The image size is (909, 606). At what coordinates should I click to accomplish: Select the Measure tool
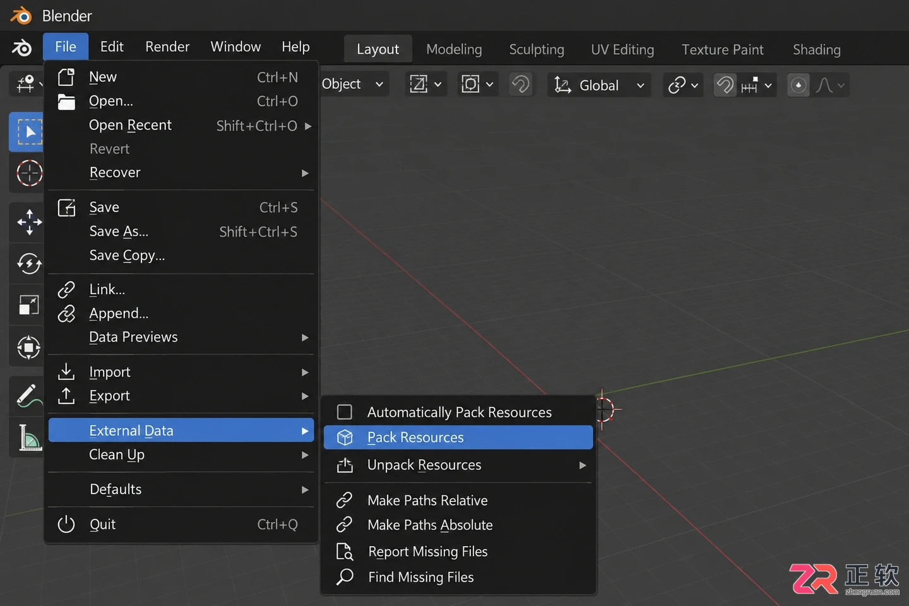29,437
